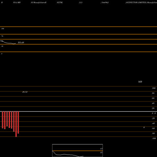Image resolution: width=157 pixels, height=157 pixels.
Task: Select the -100 label on right axis
Action: [x=154, y=138]
